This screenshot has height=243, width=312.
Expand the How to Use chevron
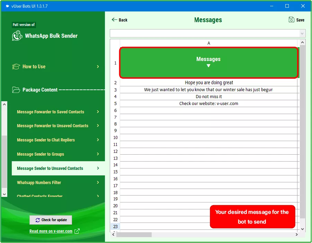click(98, 67)
